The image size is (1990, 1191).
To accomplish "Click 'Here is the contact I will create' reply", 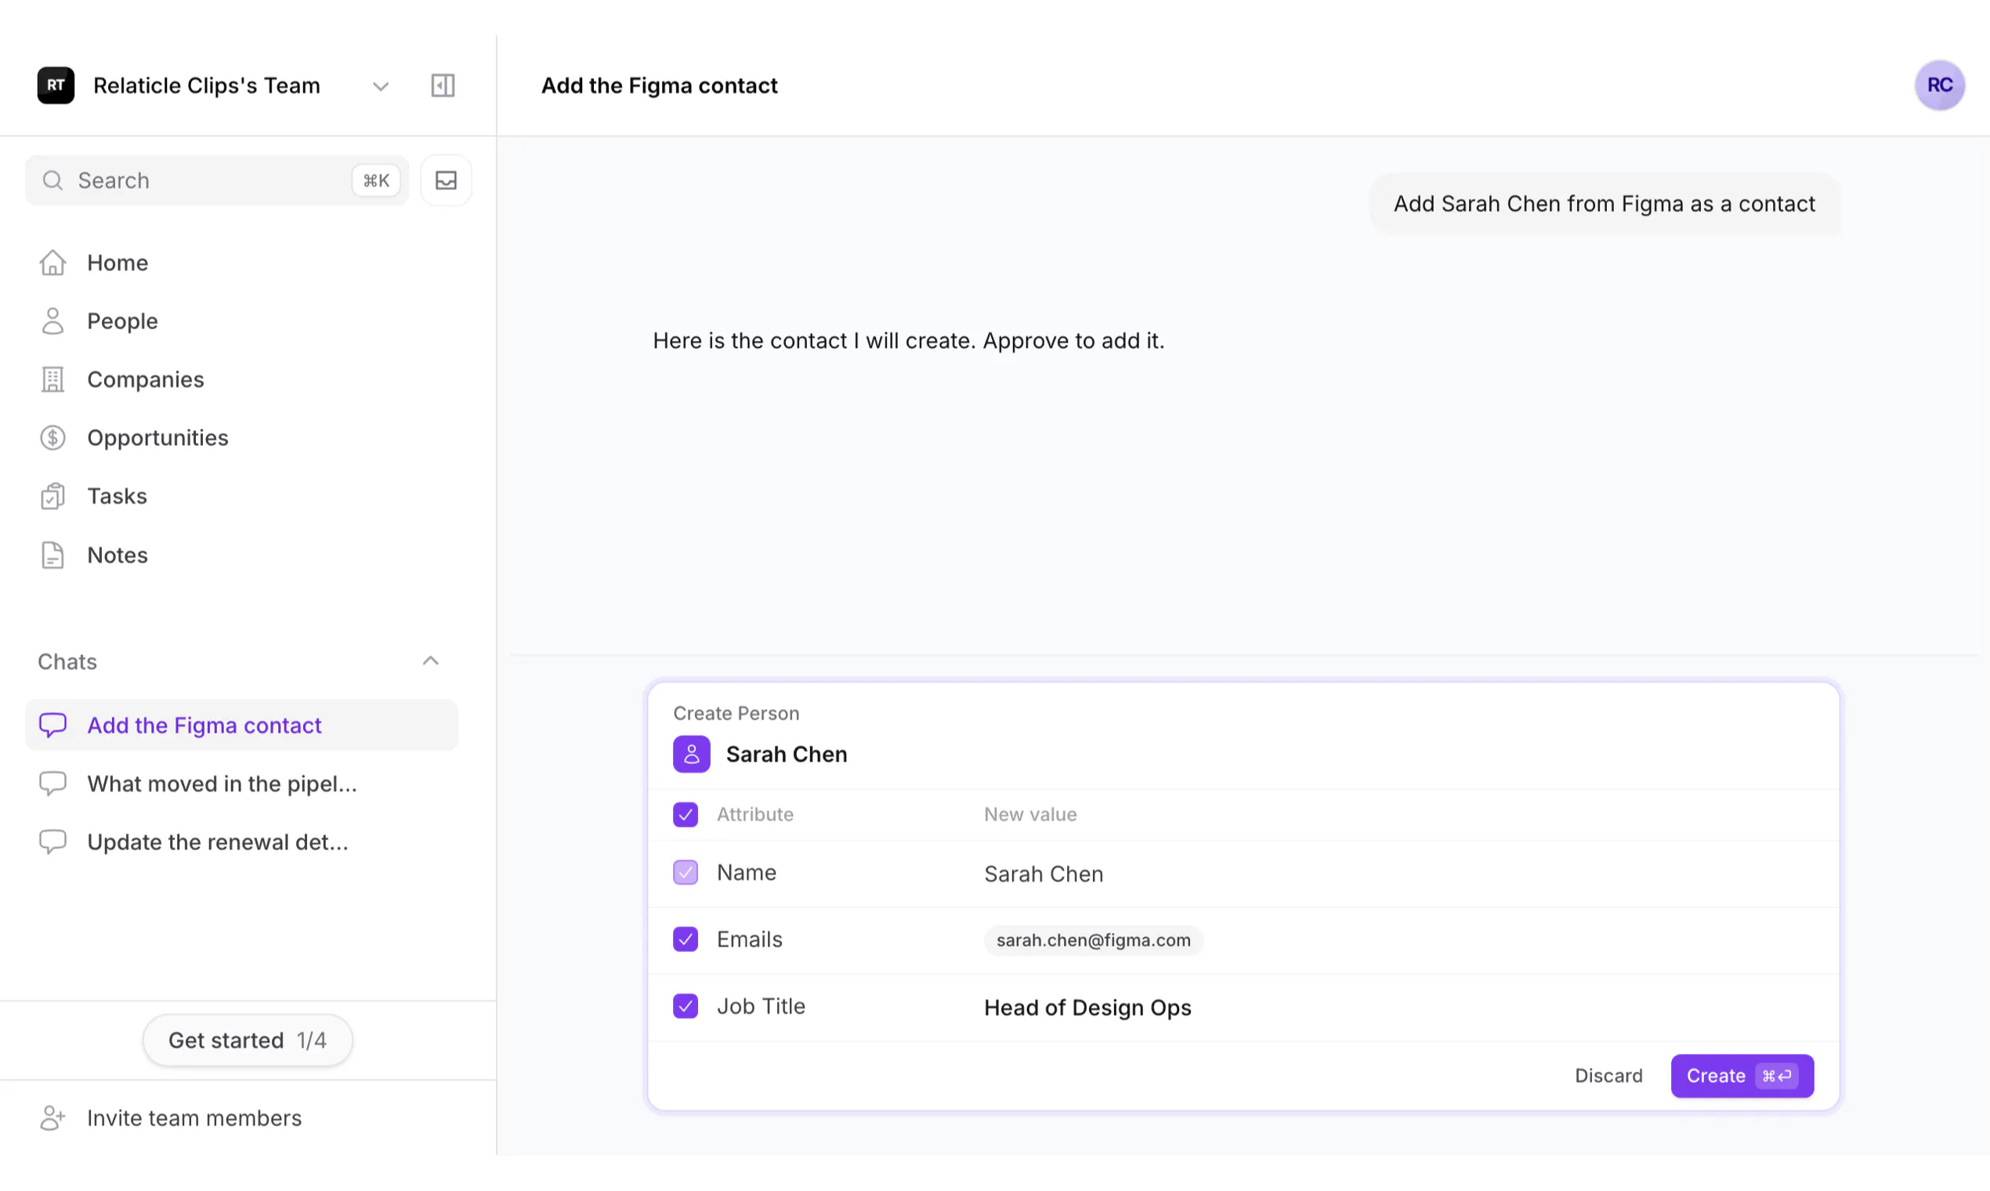I will click(908, 340).
